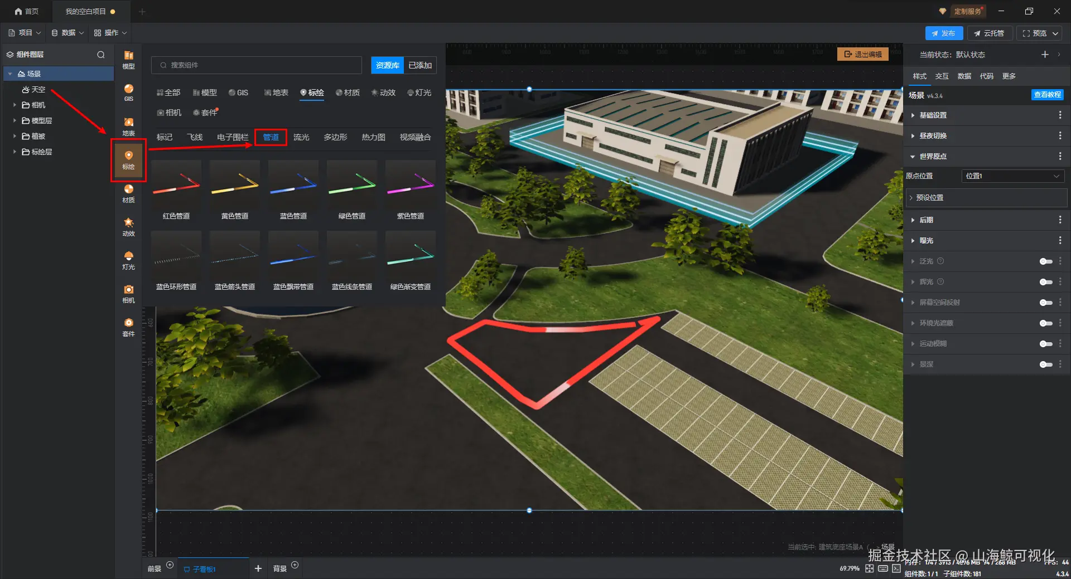Viewport: 1071px width, 579px height.
Task: Open the 地表 sidebar icon
Action: pyautogui.click(x=128, y=126)
